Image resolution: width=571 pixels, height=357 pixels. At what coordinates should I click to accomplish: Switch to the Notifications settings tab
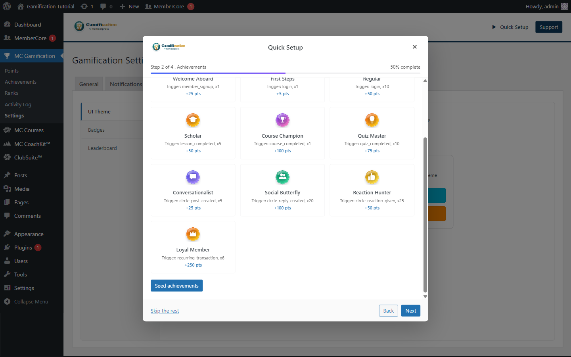coord(126,84)
